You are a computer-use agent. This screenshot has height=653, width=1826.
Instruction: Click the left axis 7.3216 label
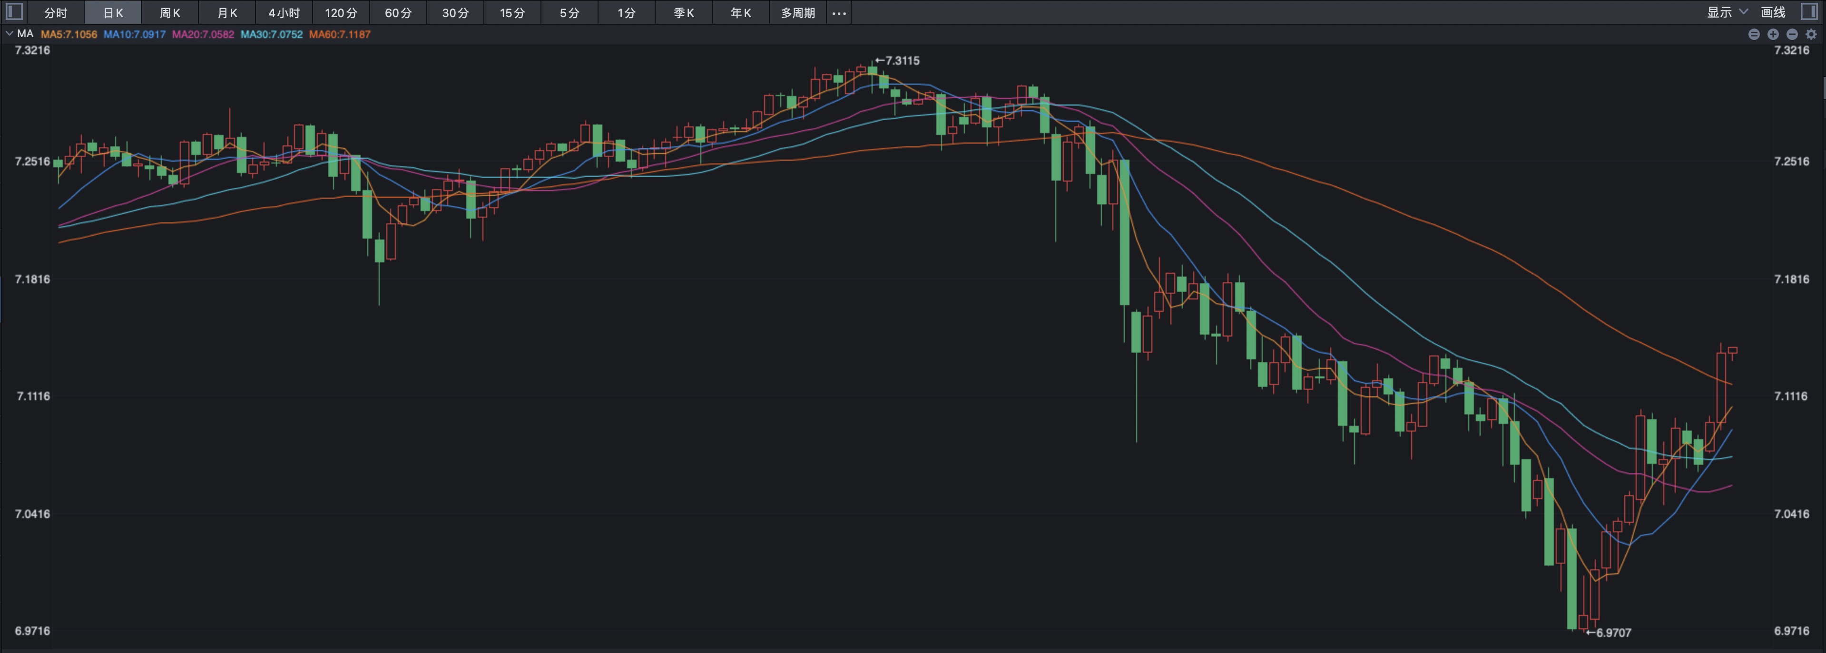33,50
